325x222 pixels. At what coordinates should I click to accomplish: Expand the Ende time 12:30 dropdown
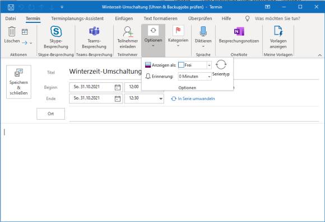(161, 99)
